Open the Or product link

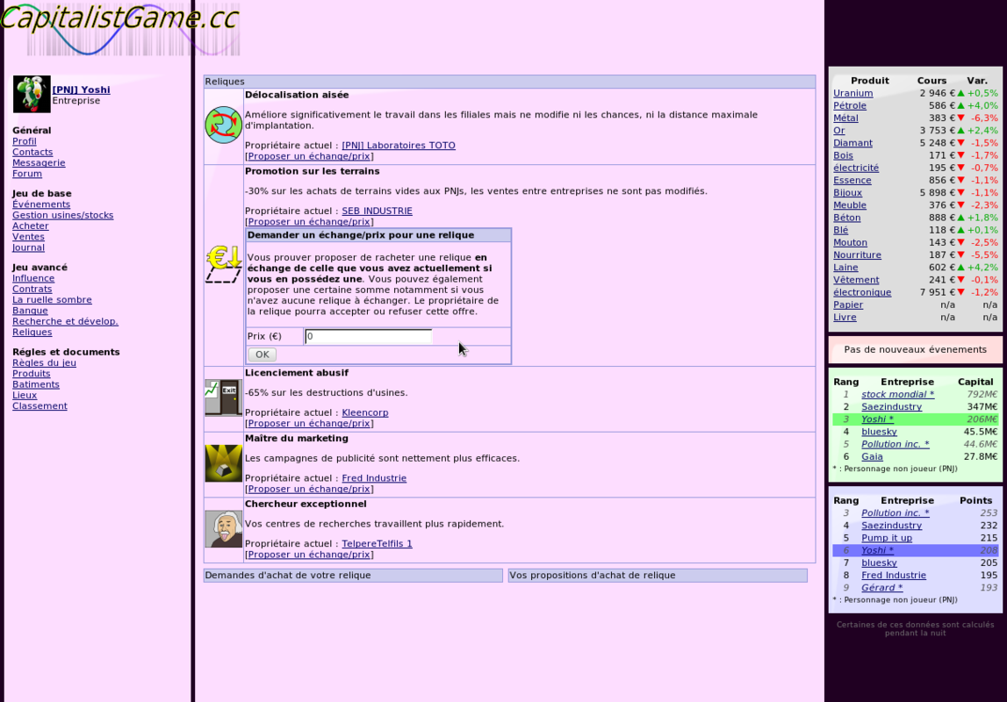coord(838,130)
